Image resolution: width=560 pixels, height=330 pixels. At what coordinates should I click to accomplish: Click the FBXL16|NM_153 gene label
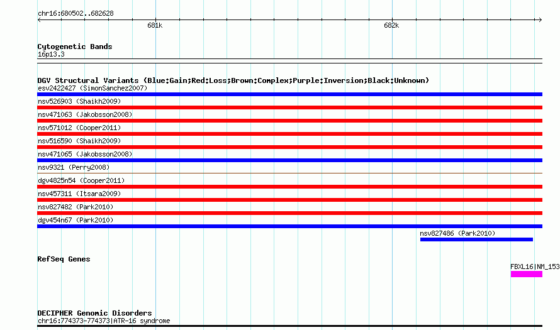coord(535,267)
